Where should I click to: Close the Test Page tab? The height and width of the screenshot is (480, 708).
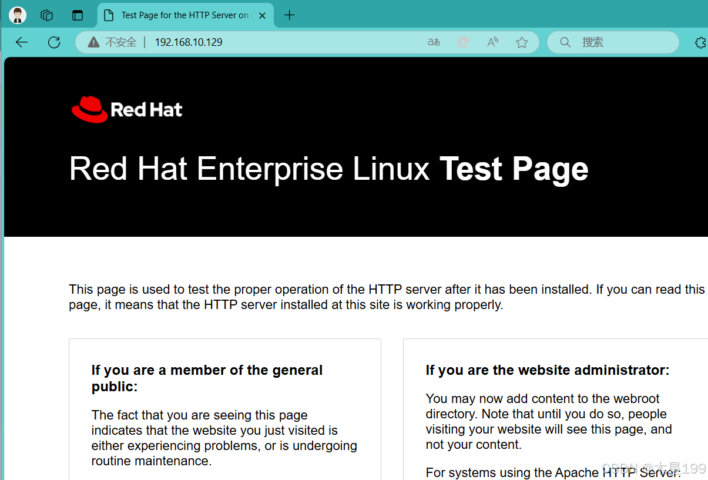click(x=263, y=16)
